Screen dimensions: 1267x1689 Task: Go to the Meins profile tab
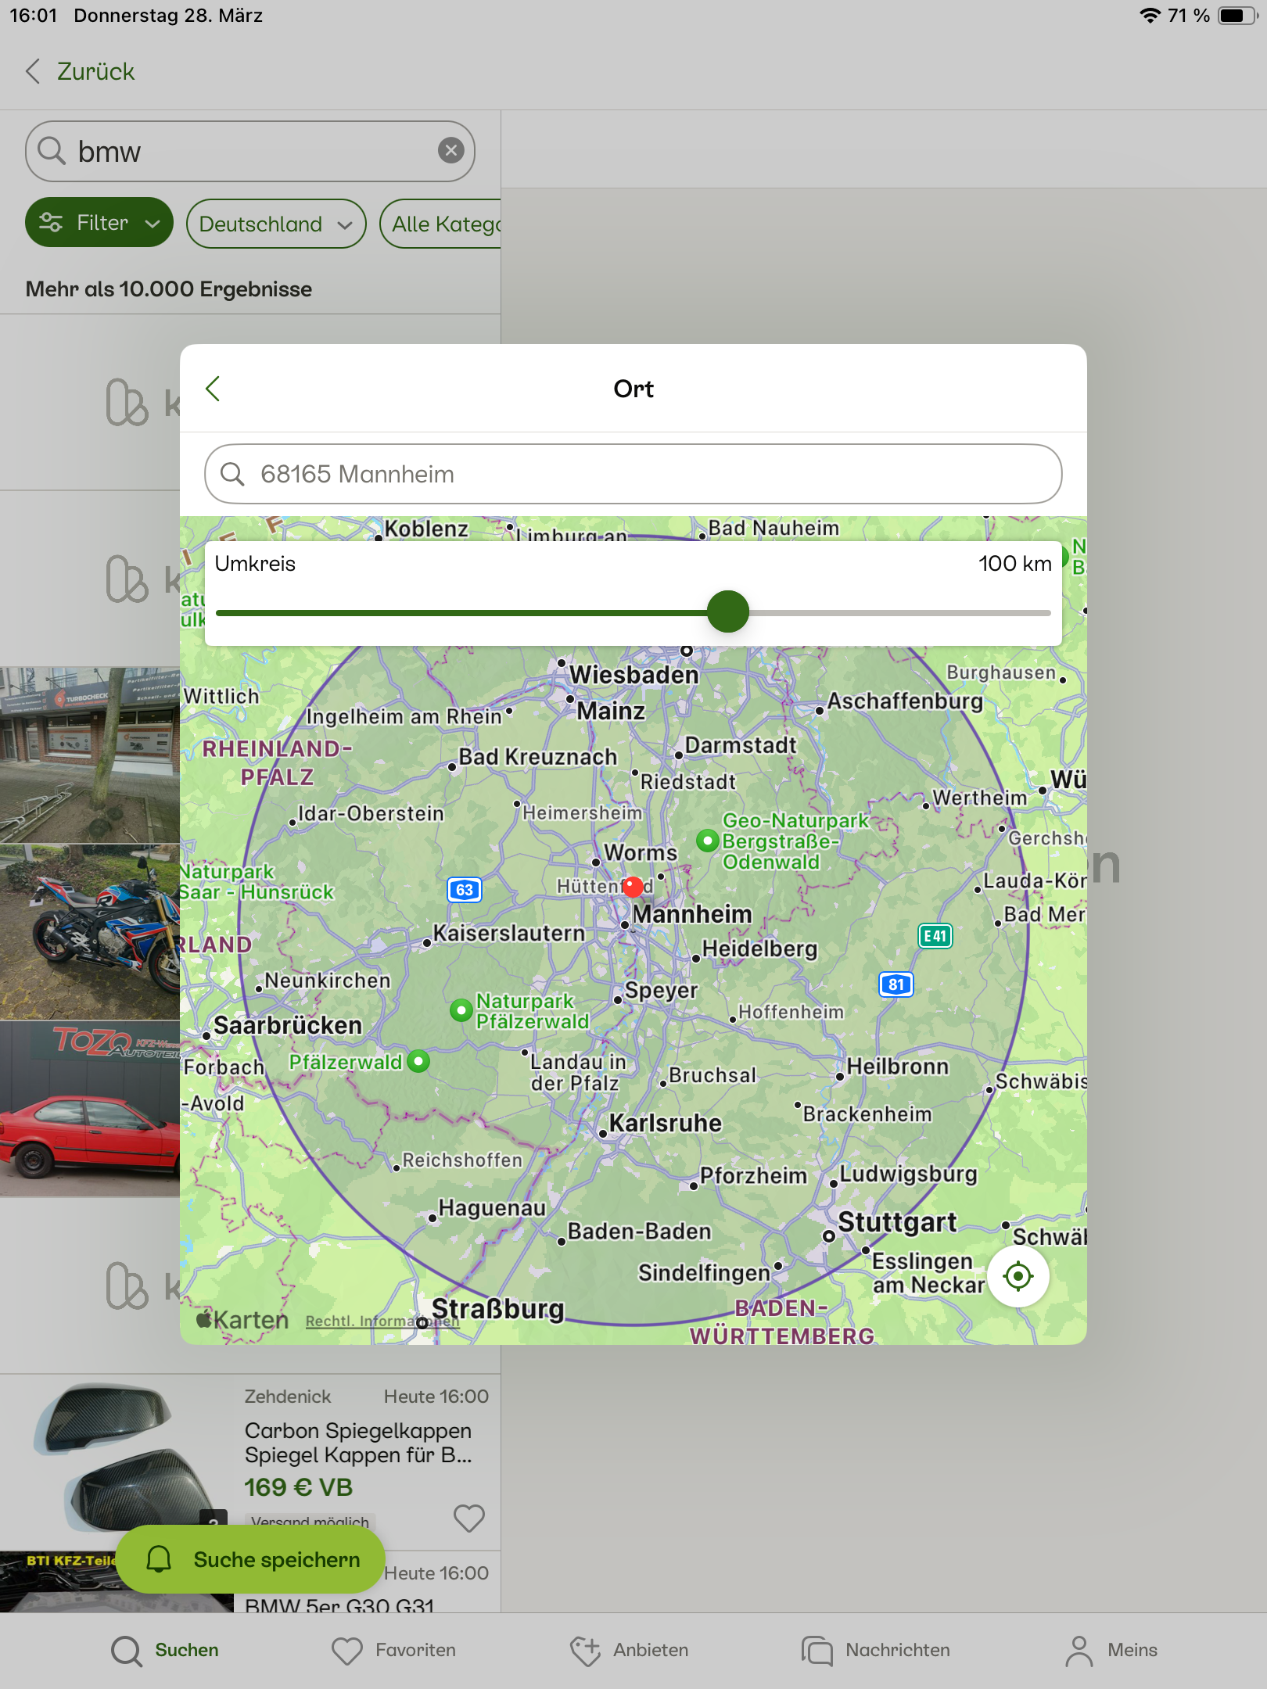point(1111,1650)
